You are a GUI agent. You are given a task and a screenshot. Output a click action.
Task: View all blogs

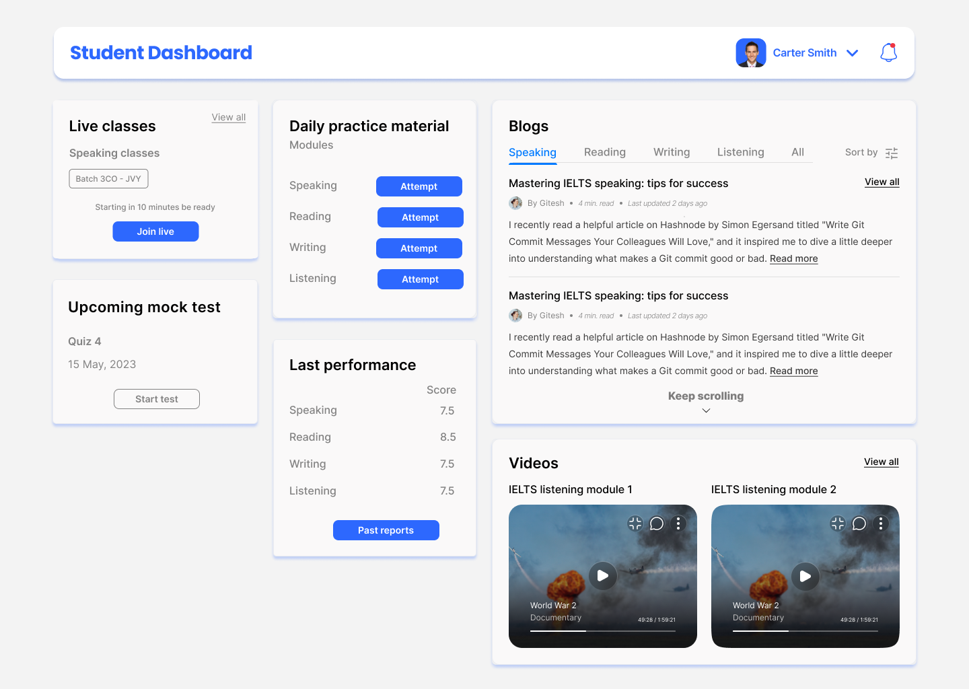882,182
